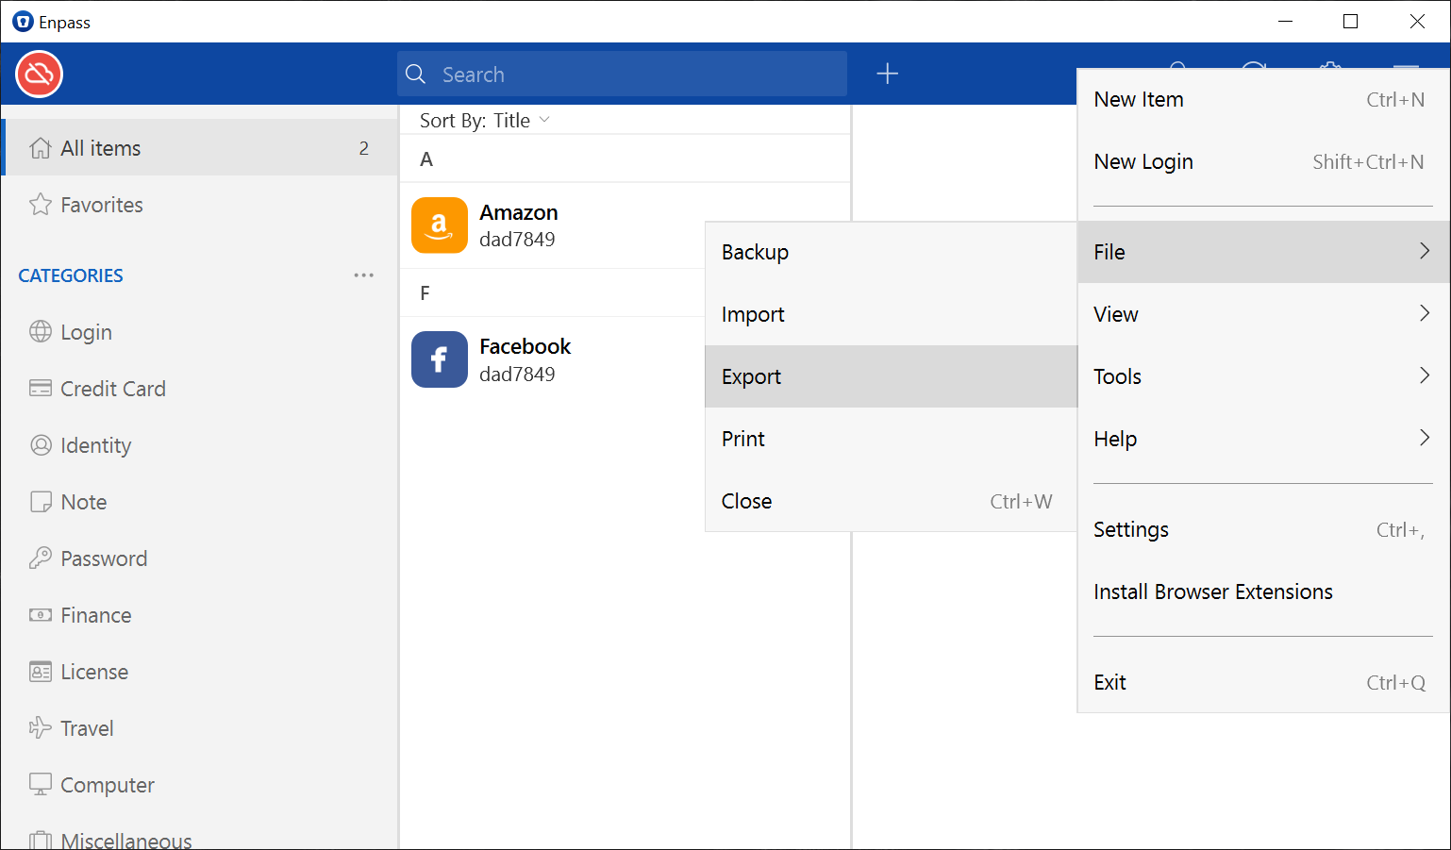Open Settings from the main menu
This screenshot has height=850, width=1451.
click(1262, 529)
